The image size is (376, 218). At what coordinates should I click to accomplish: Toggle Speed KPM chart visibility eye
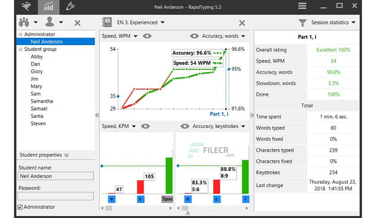(145, 126)
